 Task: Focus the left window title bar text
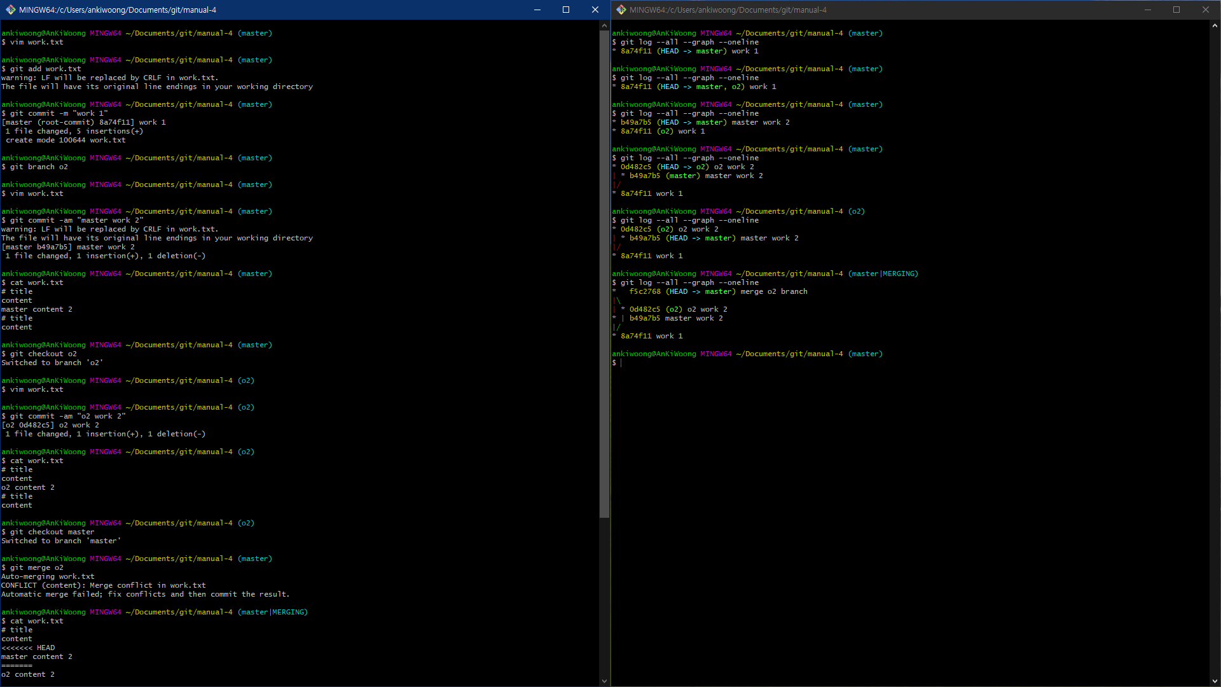pos(118,10)
